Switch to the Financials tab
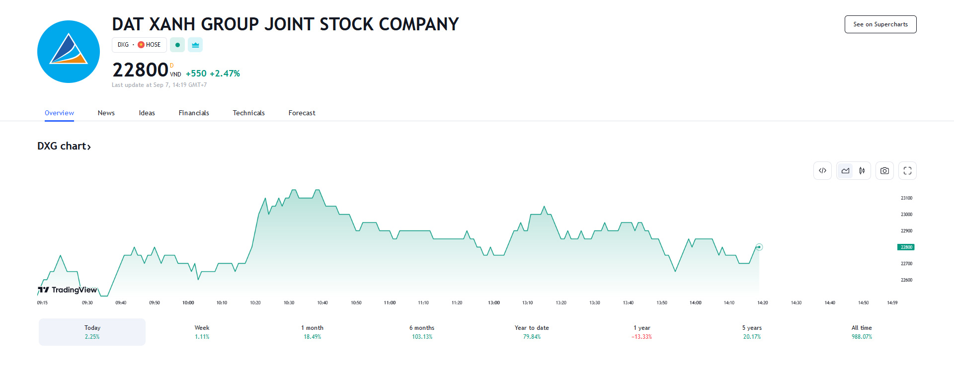Screen dimensions: 954x380 coord(194,113)
